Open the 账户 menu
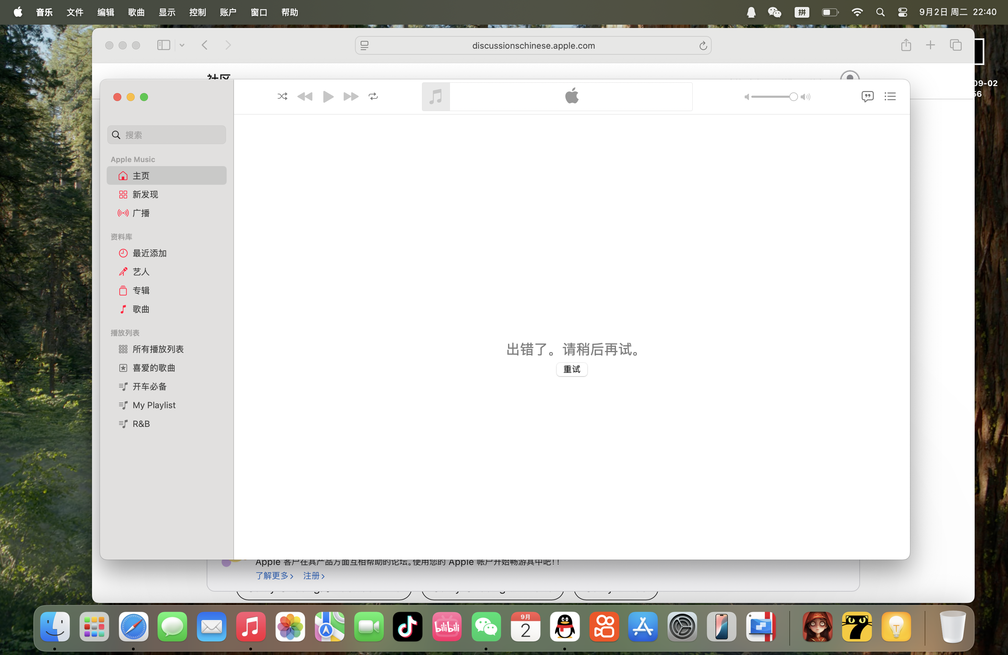The width and height of the screenshot is (1008, 655). (228, 12)
